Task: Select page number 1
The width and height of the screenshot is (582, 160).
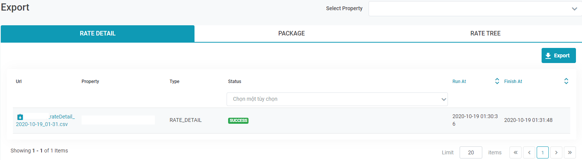Action: (x=542, y=152)
